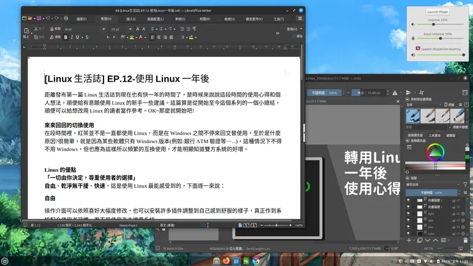
Task: Click the Krita color wheel triangle selector
Action: 435,152
